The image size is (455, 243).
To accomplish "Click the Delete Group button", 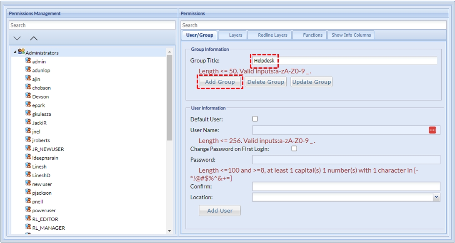I will 265,82.
